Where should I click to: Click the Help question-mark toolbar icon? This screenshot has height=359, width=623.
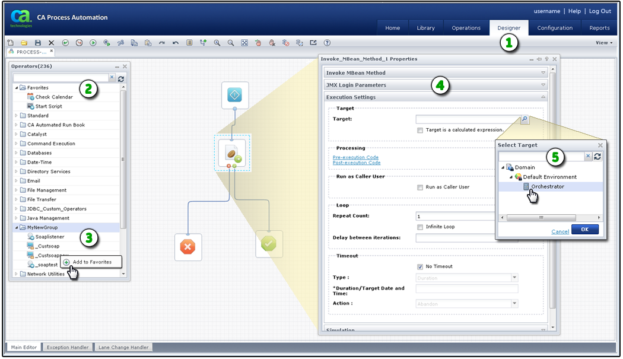pyautogui.click(x=326, y=42)
